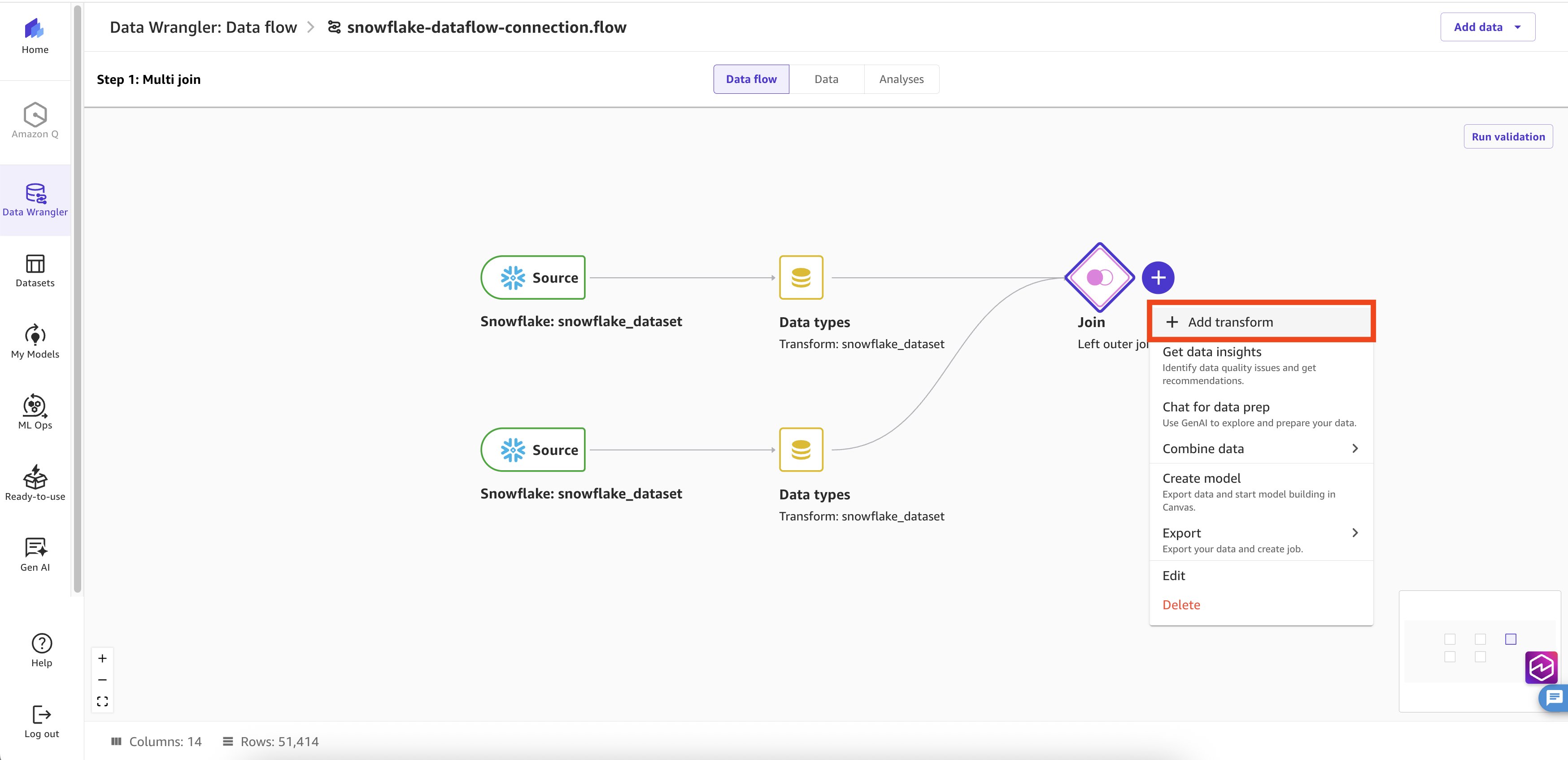The height and width of the screenshot is (760, 1568).
Task: Click snowflake-dataflow-connection.flow breadcrumb
Action: [486, 27]
